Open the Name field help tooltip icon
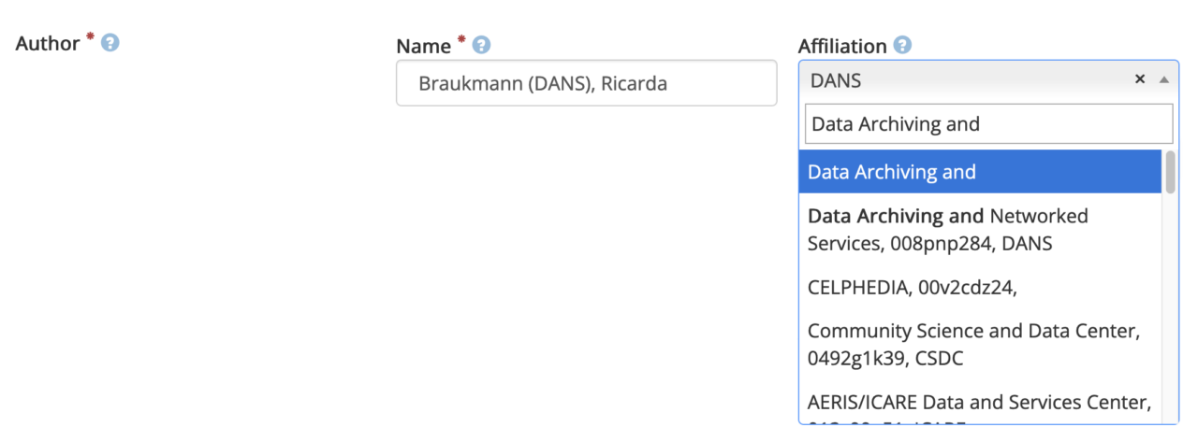Image resolution: width=1198 pixels, height=441 pixels. tap(481, 46)
